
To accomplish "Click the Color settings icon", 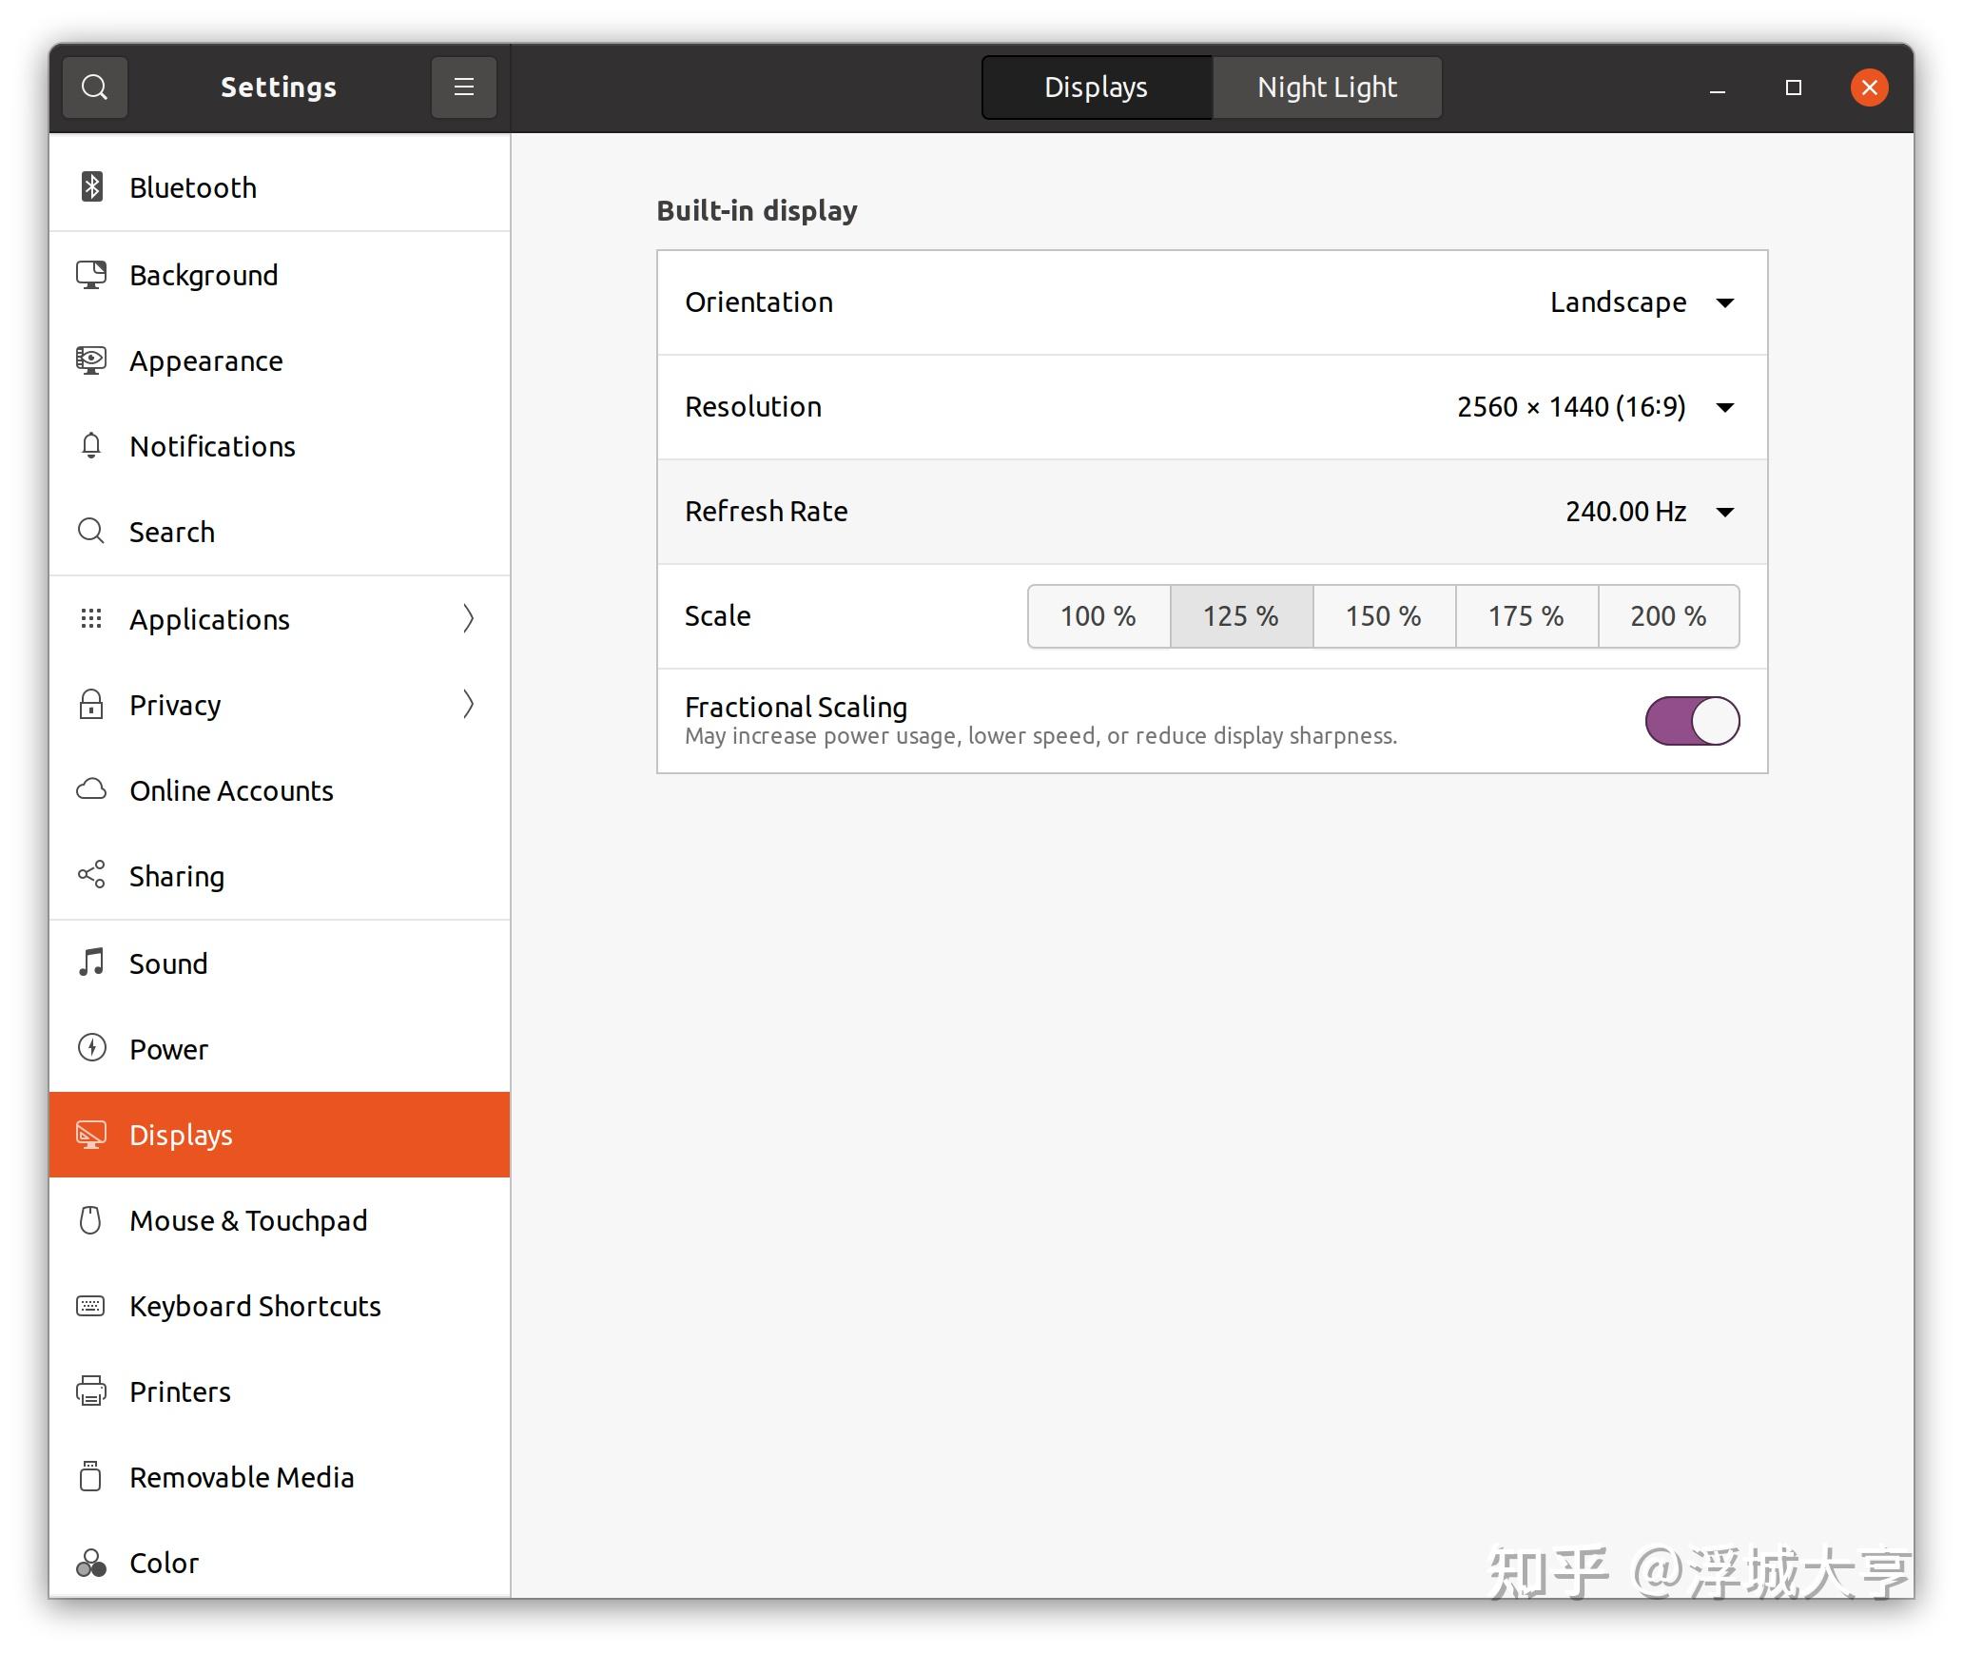I will click(91, 1563).
